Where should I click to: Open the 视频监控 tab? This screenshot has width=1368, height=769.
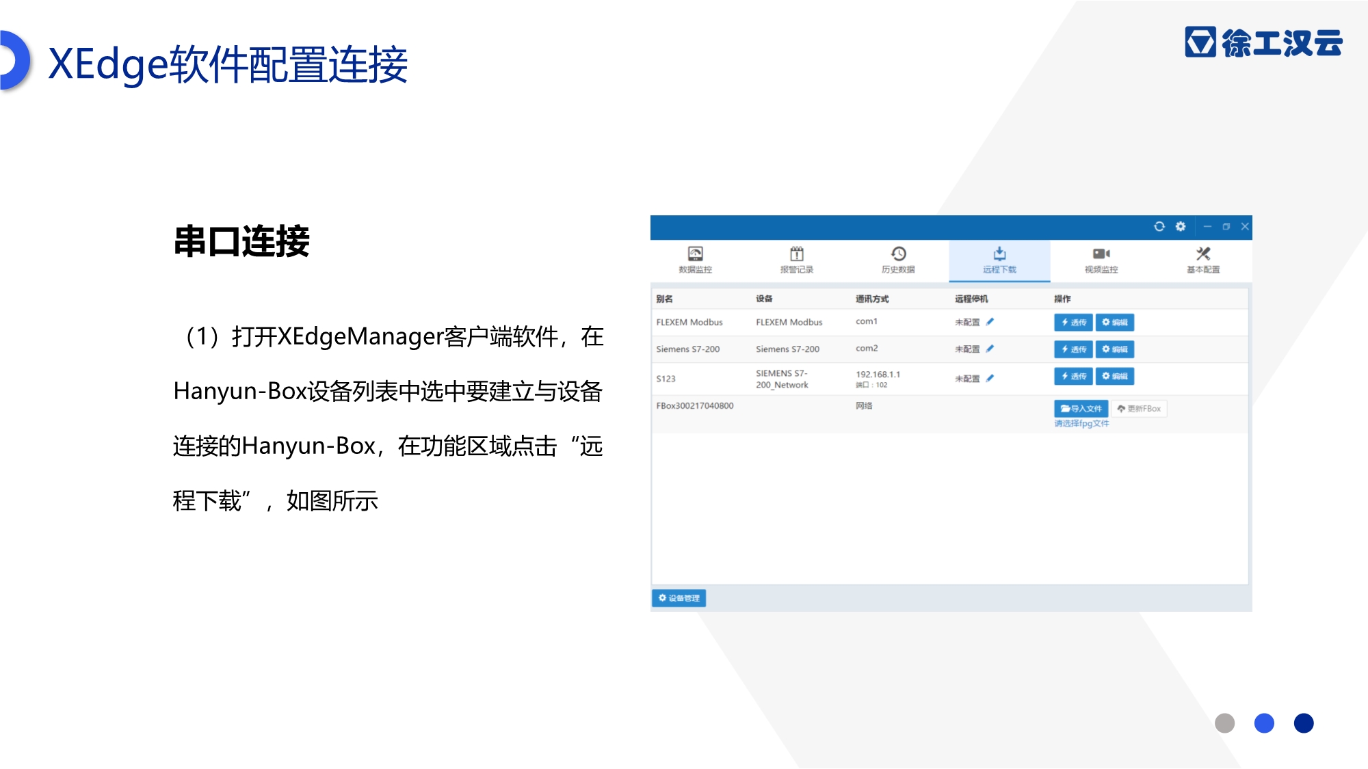pyautogui.click(x=1101, y=260)
